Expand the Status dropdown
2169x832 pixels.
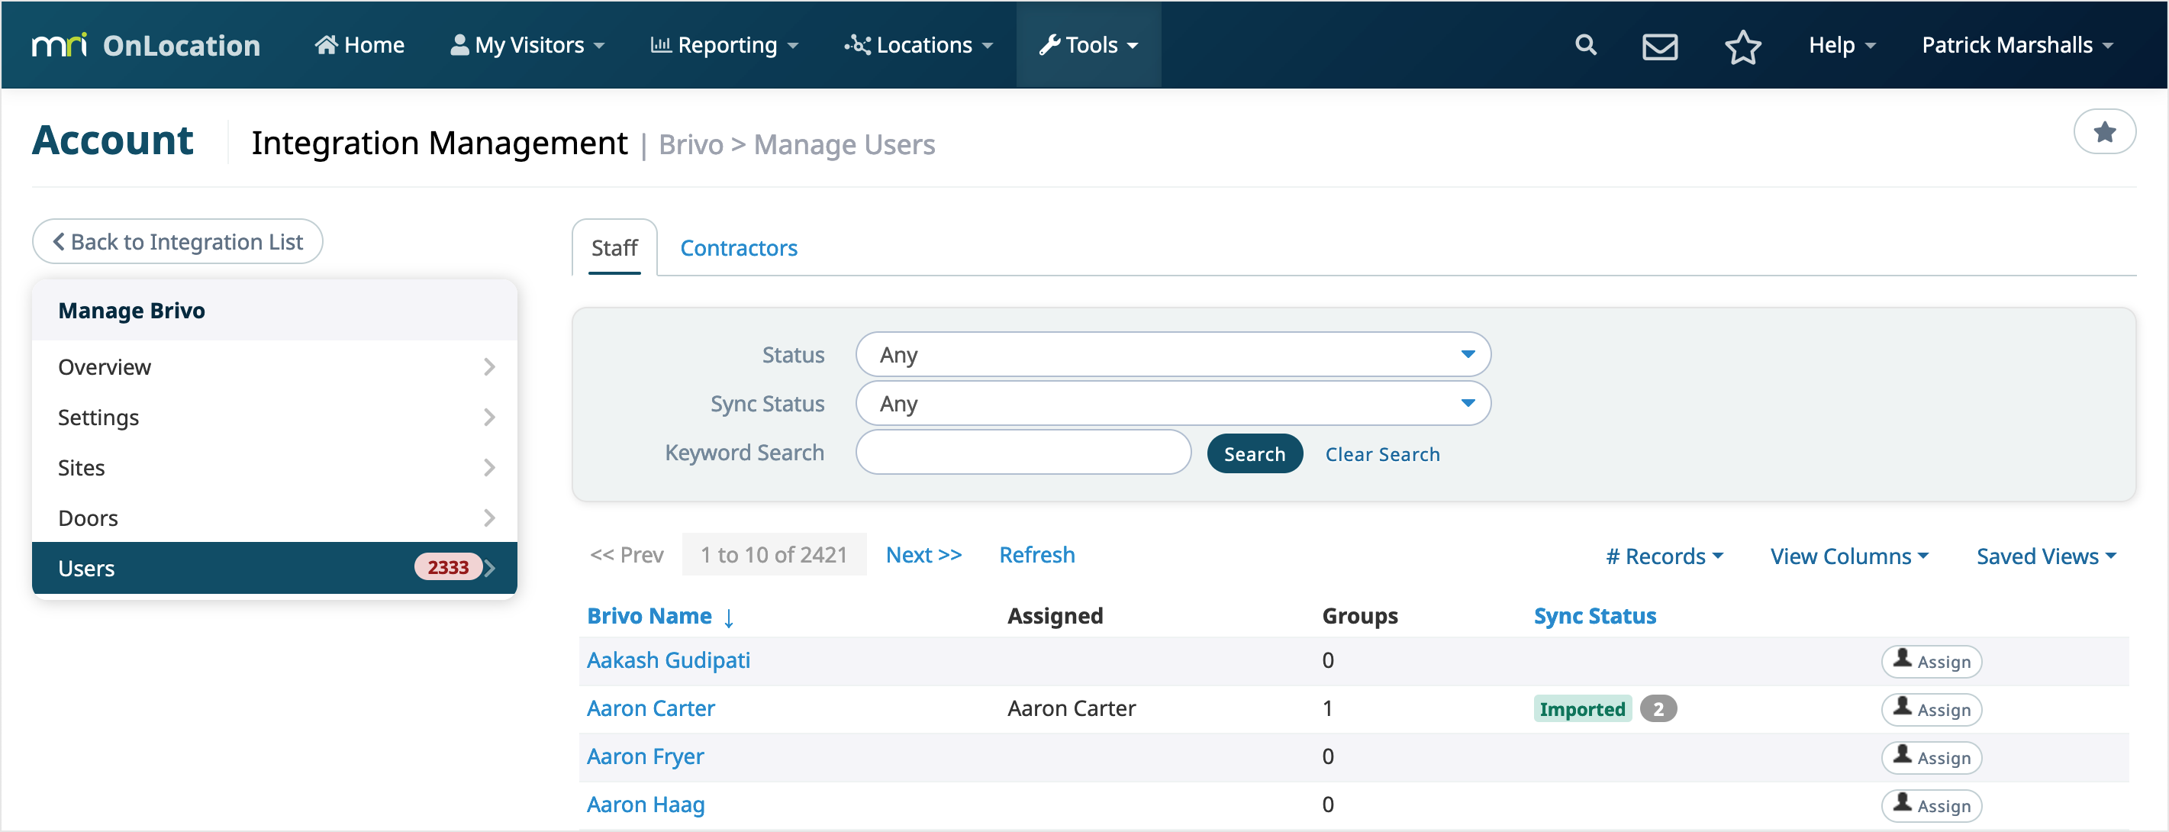(x=1172, y=354)
